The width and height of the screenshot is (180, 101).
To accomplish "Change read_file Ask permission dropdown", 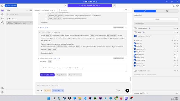I will [175, 43].
